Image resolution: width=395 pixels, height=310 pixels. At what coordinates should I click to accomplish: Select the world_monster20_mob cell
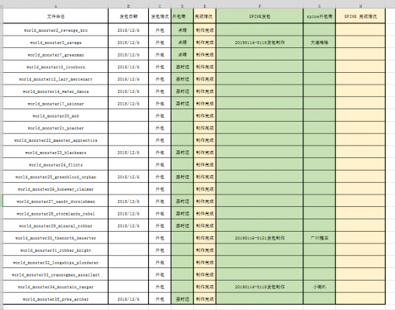pos(56,115)
